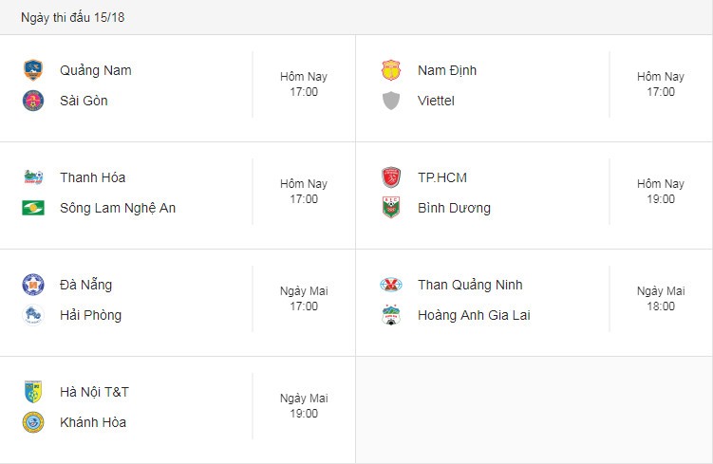Viewport: 713px width, 464px height.
Task: Select the Sông Lam Nghệ An flag logo
Action: pos(33,208)
